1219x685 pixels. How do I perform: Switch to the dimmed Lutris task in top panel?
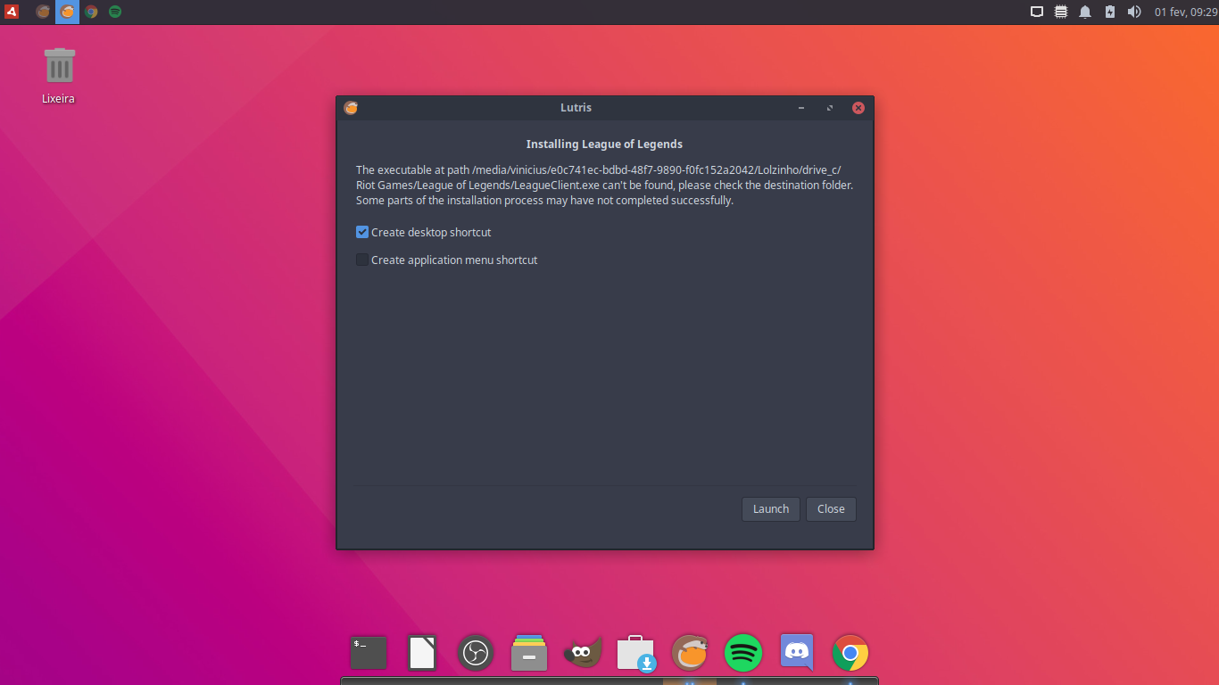tap(43, 12)
